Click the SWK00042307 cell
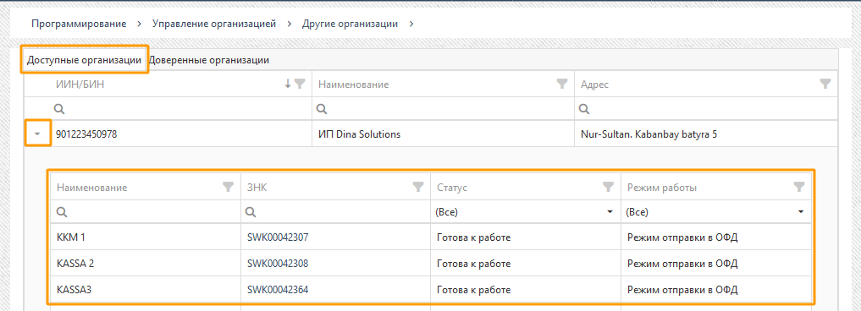Image resolution: width=861 pixels, height=311 pixels. [x=335, y=237]
